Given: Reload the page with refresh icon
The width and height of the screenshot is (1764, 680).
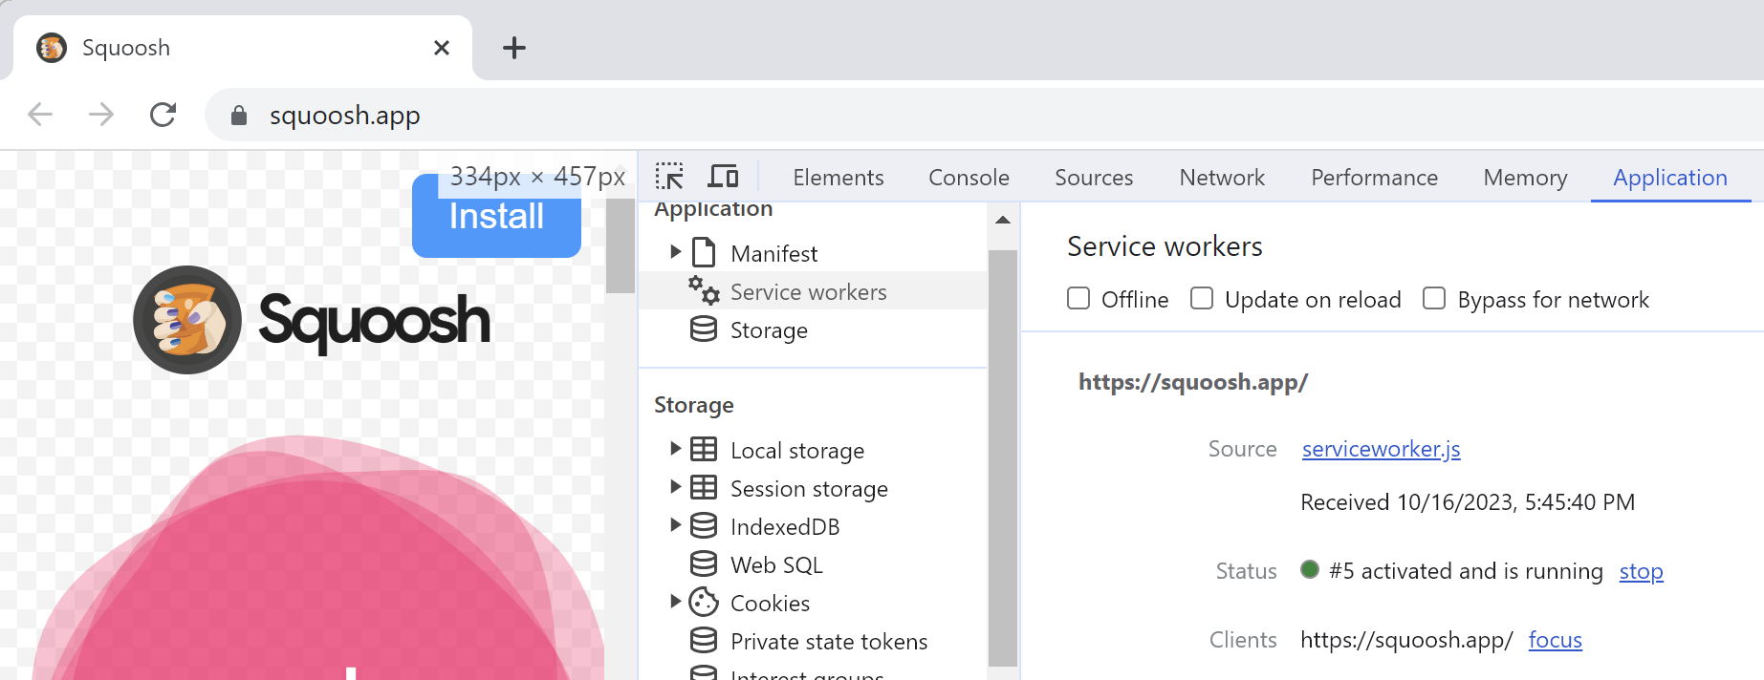Looking at the screenshot, I should point(163,115).
